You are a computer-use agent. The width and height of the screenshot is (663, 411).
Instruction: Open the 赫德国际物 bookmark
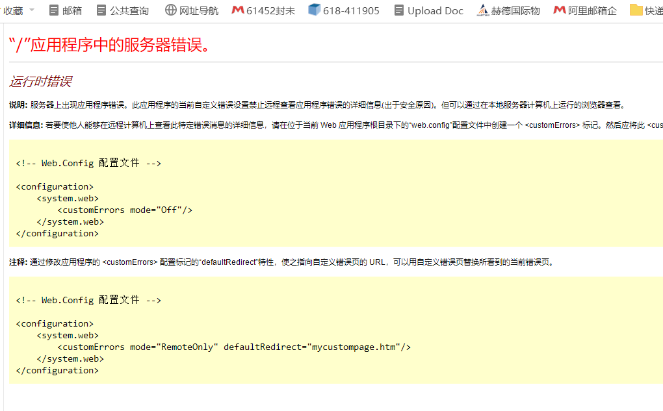tap(509, 10)
